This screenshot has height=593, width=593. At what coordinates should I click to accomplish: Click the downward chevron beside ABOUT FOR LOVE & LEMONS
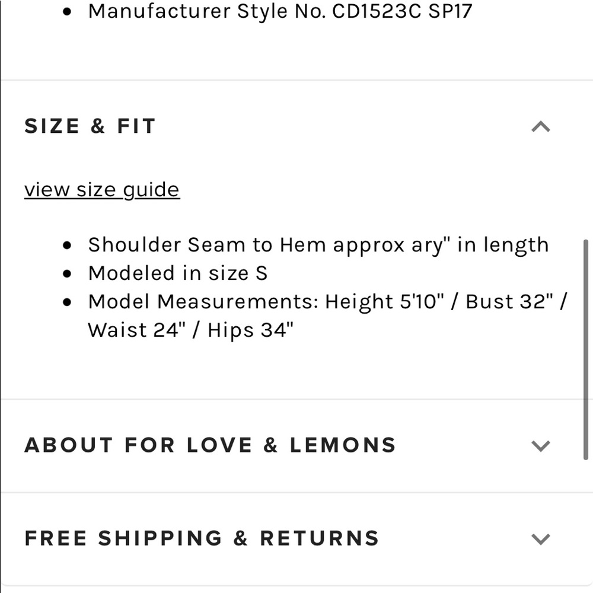(540, 445)
